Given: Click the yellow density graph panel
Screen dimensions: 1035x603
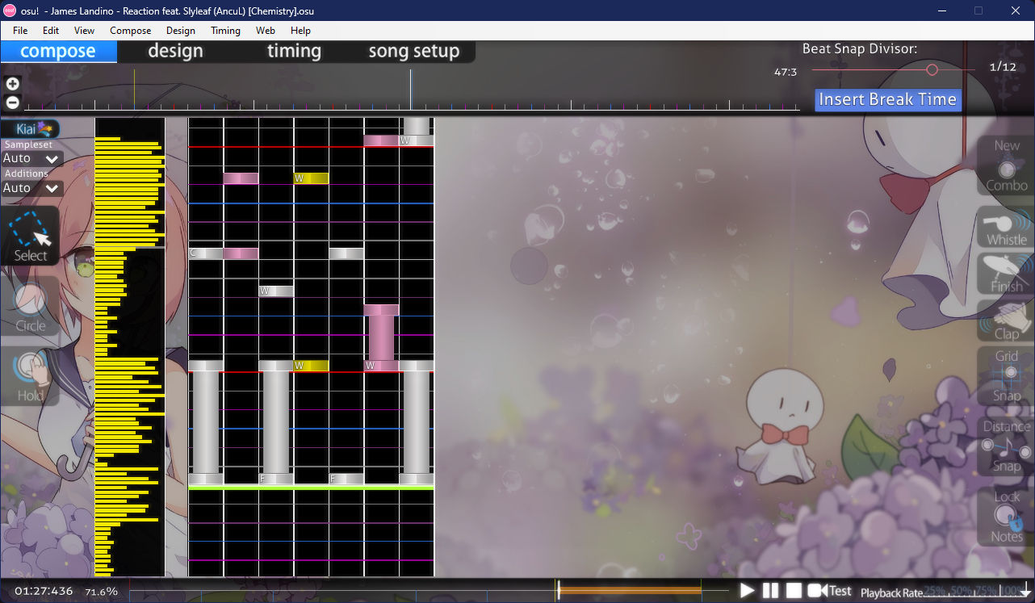Looking at the screenshot, I should pyautogui.click(x=129, y=347).
